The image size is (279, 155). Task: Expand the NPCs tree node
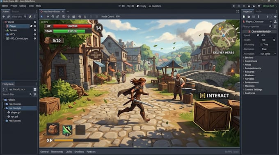[5, 34]
